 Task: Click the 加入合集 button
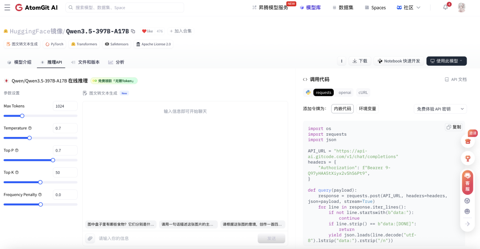180,31
